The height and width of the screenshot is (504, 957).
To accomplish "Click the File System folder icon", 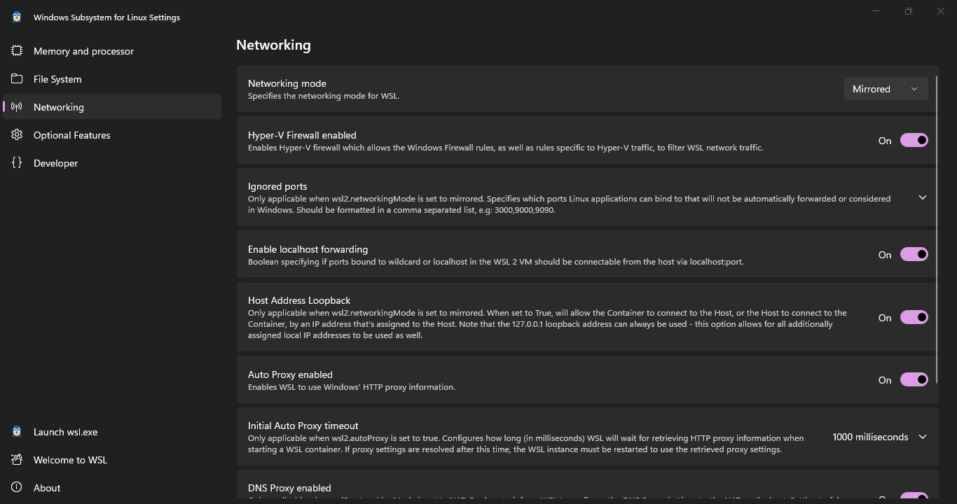I will [17, 79].
